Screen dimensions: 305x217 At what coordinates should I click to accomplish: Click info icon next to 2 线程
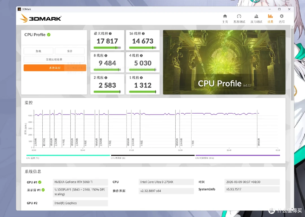click(106, 78)
